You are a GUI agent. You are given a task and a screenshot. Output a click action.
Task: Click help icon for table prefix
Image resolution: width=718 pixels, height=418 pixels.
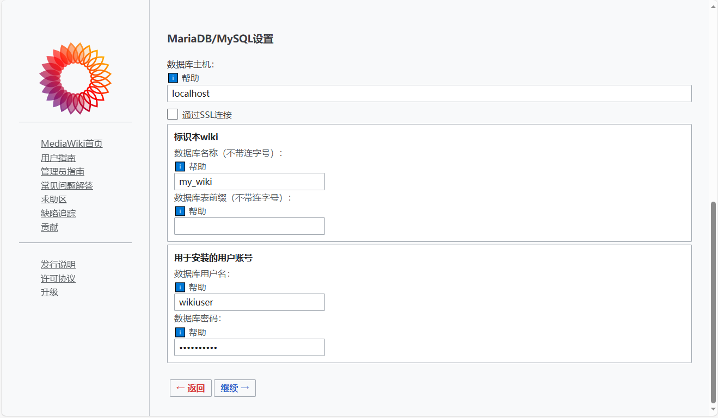click(x=180, y=211)
